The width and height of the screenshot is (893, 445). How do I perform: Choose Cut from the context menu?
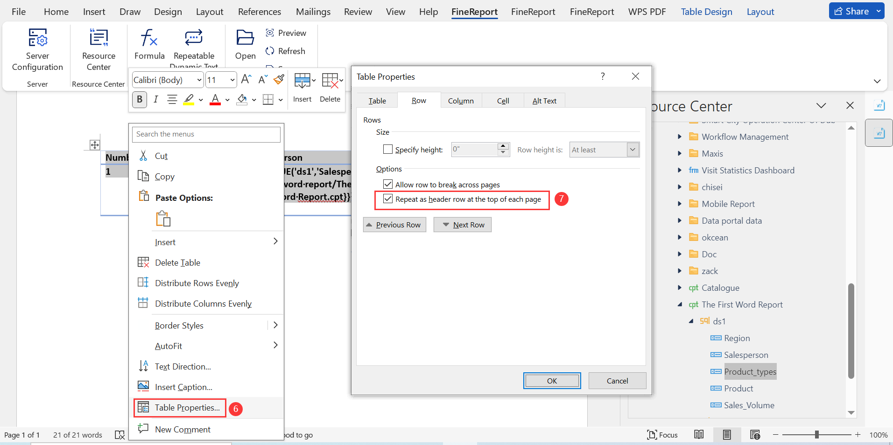click(161, 156)
